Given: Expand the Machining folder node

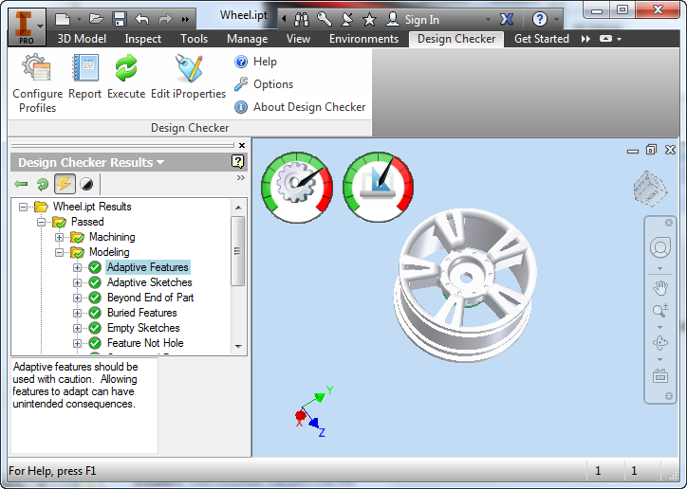Looking at the screenshot, I should tap(59, 237).
